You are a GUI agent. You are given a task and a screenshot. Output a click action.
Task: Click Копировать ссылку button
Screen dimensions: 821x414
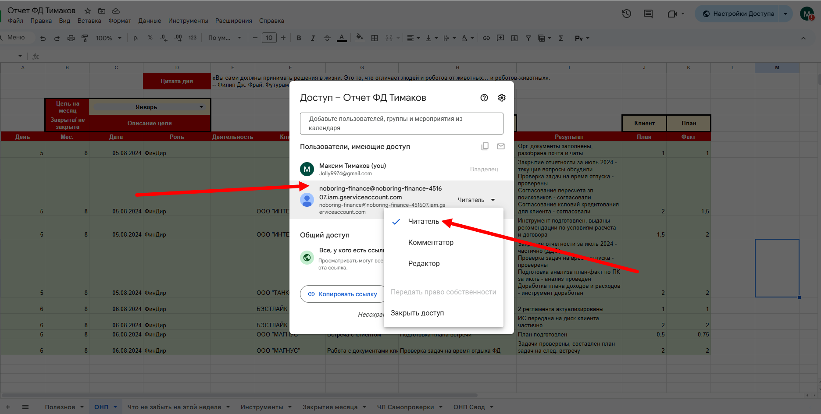tap(343, 294)
